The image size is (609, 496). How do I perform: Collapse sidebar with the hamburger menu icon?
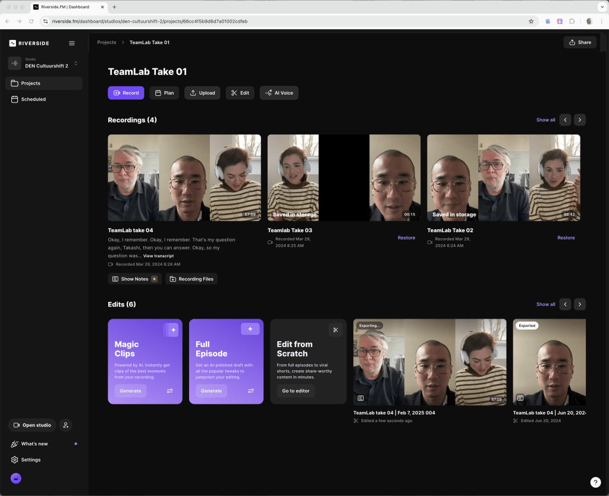(72, 43)
